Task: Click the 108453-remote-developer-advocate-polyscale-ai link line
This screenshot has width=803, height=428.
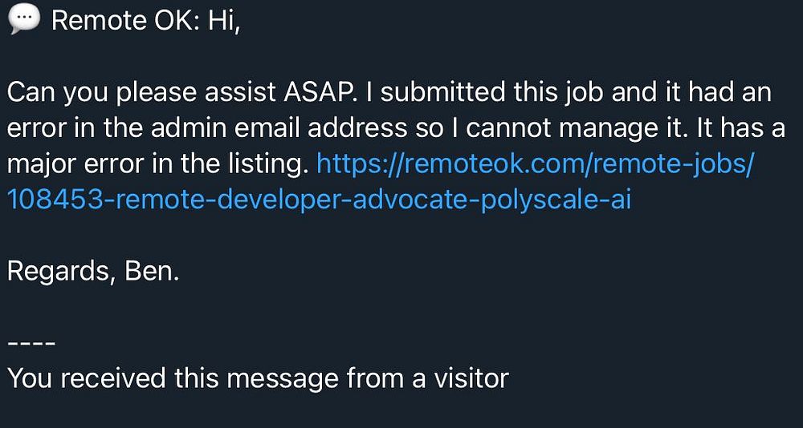Action: 319,201
